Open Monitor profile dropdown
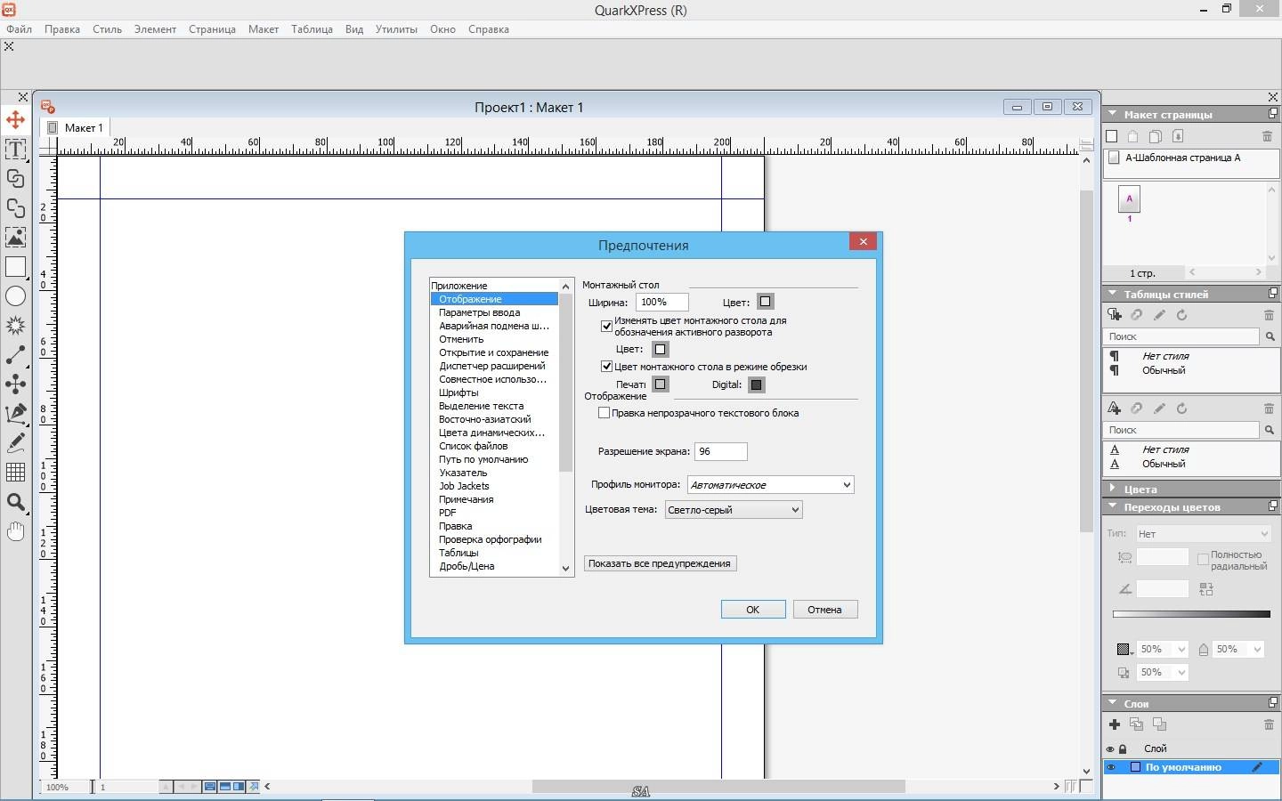 tap(770, 484)
